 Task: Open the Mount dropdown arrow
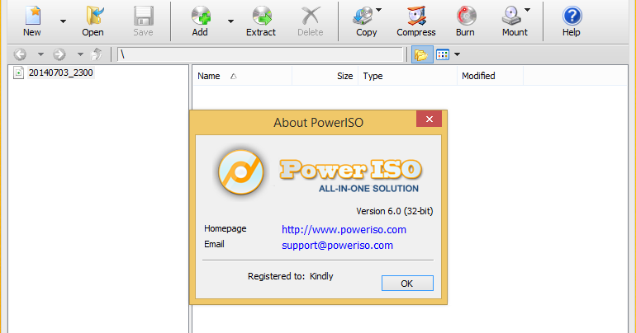point(527,10)
